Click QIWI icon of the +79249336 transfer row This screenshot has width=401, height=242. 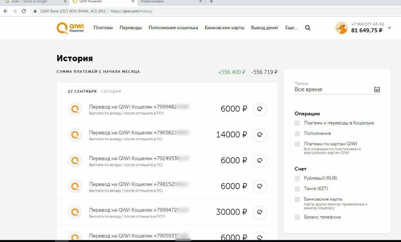coord(75,160)
